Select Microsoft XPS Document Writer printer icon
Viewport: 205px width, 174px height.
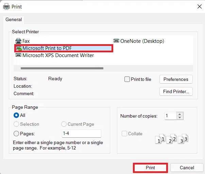click(18, 55)
